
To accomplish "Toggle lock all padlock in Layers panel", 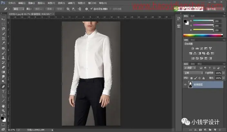I will (203, 78).
